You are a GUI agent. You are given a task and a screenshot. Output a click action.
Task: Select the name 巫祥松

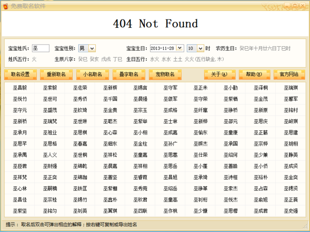[x=110, y=155]
